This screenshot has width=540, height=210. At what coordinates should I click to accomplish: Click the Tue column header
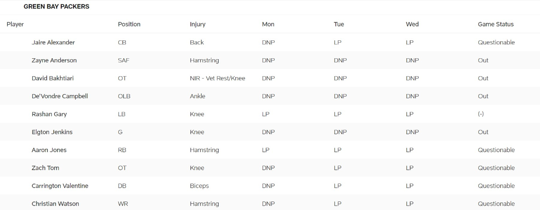pyautogui.click(x=339, y=24)
